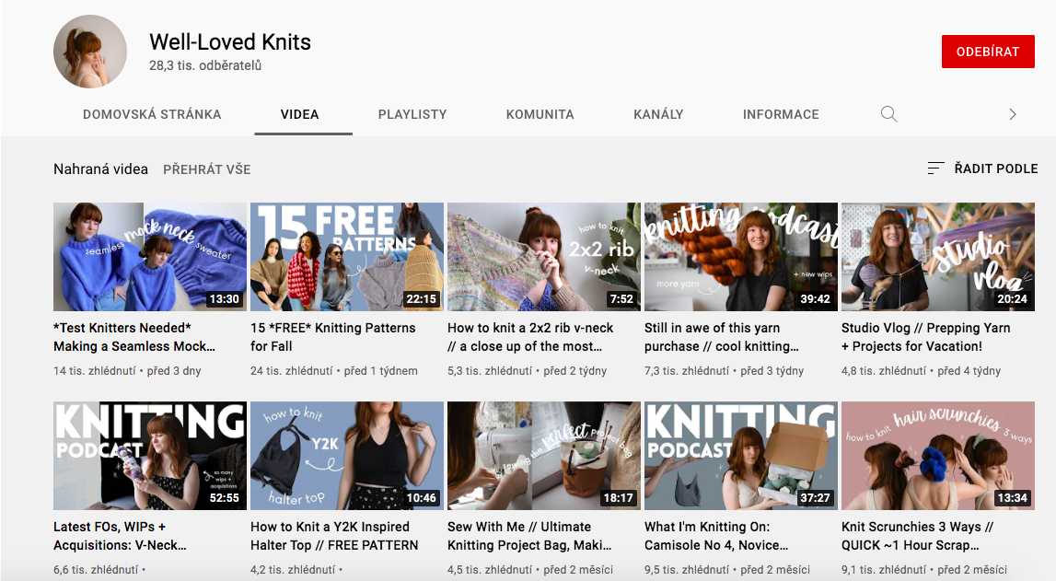This screenshot has width=1056, height=581.
Task: Open 'What I'm Knitting On: Camisole No 4' title
Action: (x=716, y=537)
